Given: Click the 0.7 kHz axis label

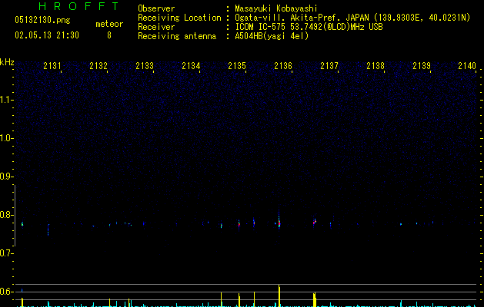Looking at the screenshot, I should tap(7, 253).
